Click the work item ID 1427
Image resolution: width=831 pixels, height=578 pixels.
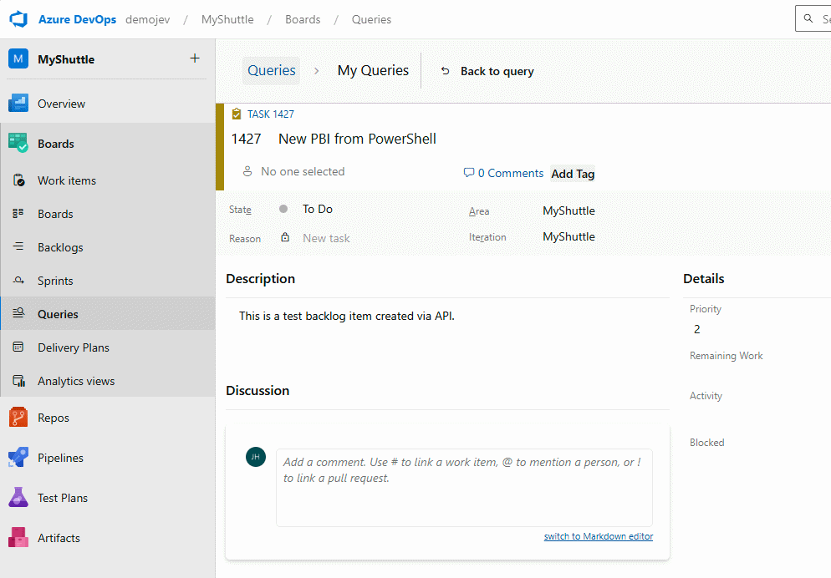[x=247, y=139]
